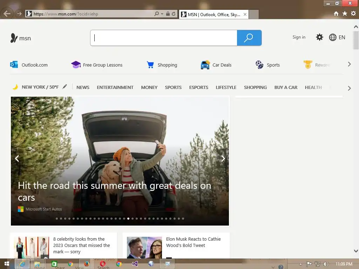The width and height of the screenshot is (359, 269).
Task: Open the NEWS category
Action: (83, 87)
